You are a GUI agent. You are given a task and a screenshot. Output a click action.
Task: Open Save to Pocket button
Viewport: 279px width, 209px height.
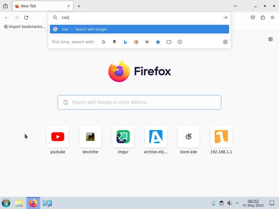(253, 17)
